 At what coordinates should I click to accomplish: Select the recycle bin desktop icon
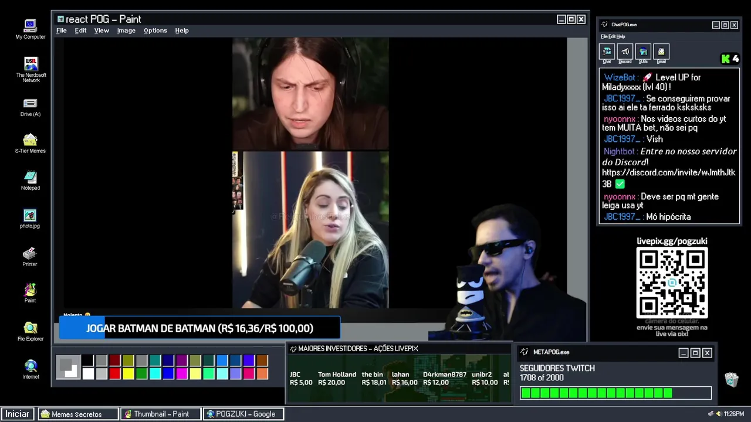[x=731, y=379]
